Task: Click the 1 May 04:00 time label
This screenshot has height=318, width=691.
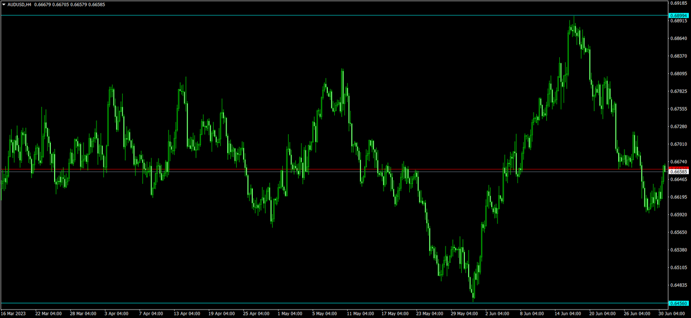Action: pyautogui.click(x=291, y=314)
